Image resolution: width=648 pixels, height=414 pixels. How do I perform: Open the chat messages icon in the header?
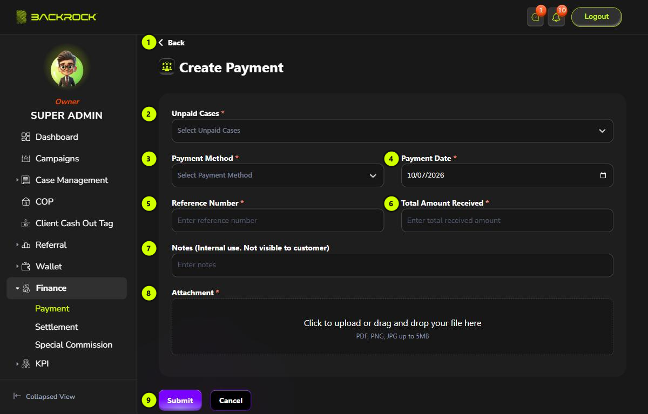point(535,17)
